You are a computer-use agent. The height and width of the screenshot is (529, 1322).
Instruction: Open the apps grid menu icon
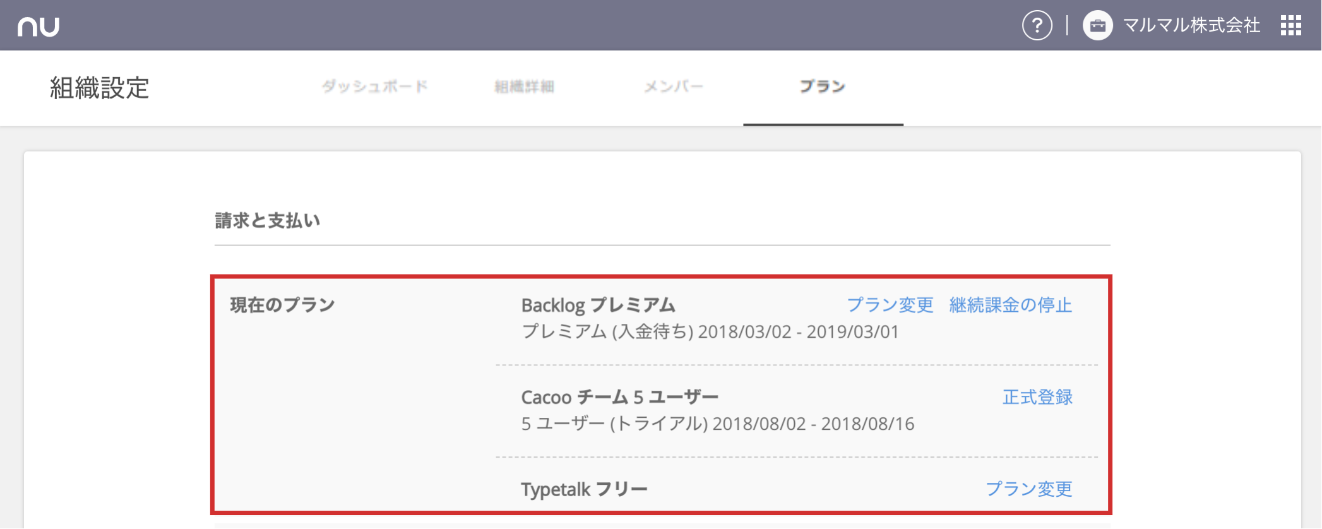[1291, 26]
